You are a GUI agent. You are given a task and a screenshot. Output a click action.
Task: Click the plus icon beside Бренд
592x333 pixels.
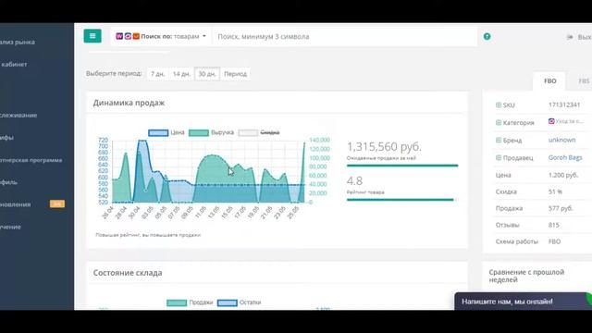[x=499, y=140]
